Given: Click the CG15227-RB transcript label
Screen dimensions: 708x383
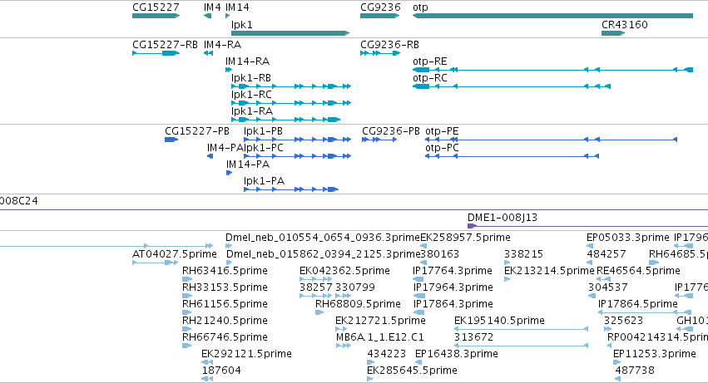Looking at the screenshot, I should point(165,45).
